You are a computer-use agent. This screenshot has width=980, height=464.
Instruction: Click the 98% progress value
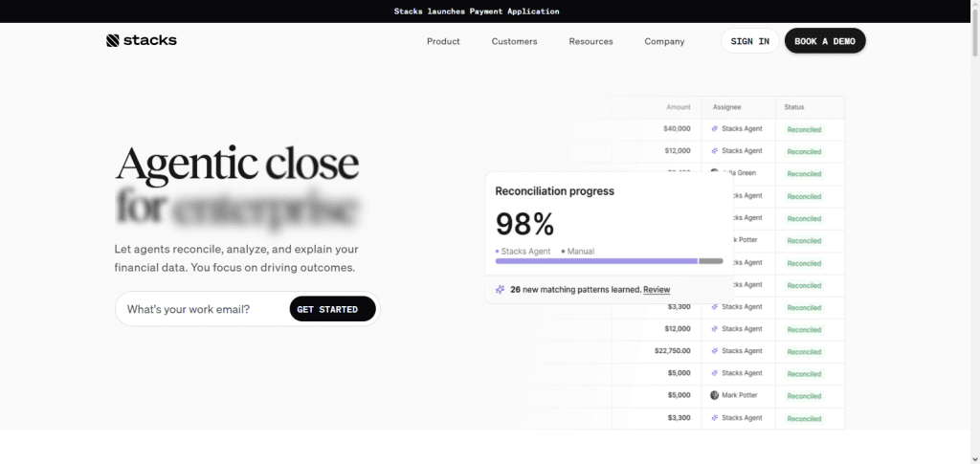coord(525,224)
